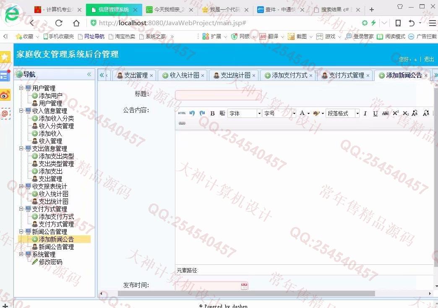Image resolution: width=438 pixels, height=308 pixels.
Task: Toggle HTML source mode in editor
Action: 182,113
